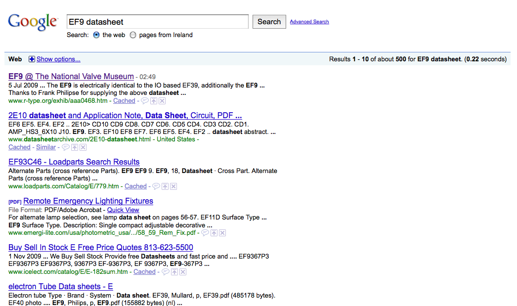The height and width of the screenshot is (306, 517).
Task: Click the [PDF] label before Remote Emergency Lighting
Action: click(15, 202)
